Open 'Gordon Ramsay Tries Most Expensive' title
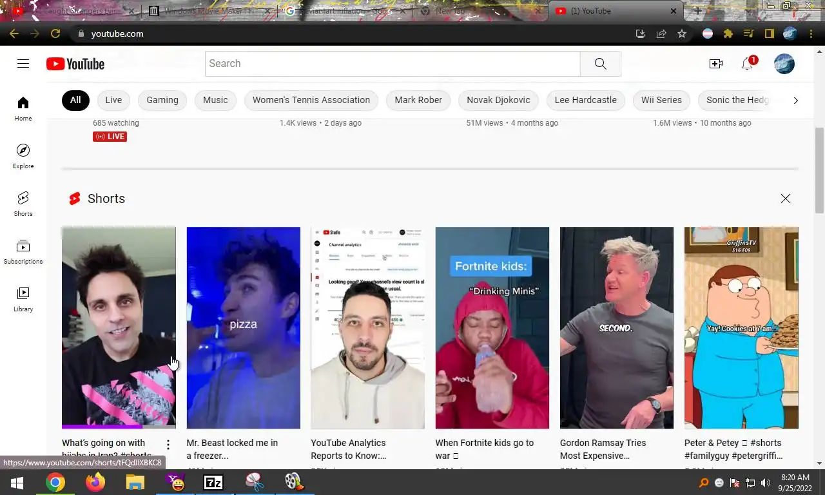The image size is (825, 495). click(x=603, y=449)
